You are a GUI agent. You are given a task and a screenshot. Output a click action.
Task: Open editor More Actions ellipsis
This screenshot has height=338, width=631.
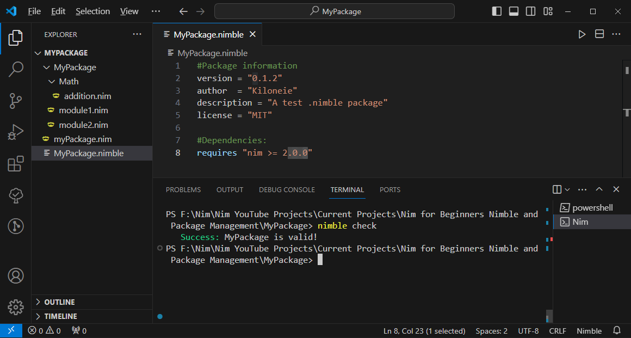click(x=616, y=34)
